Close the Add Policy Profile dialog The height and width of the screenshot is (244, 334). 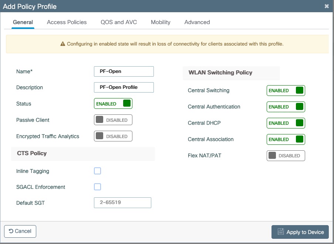[327, 6]
